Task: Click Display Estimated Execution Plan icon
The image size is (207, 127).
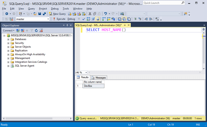Action: [88, 19]
